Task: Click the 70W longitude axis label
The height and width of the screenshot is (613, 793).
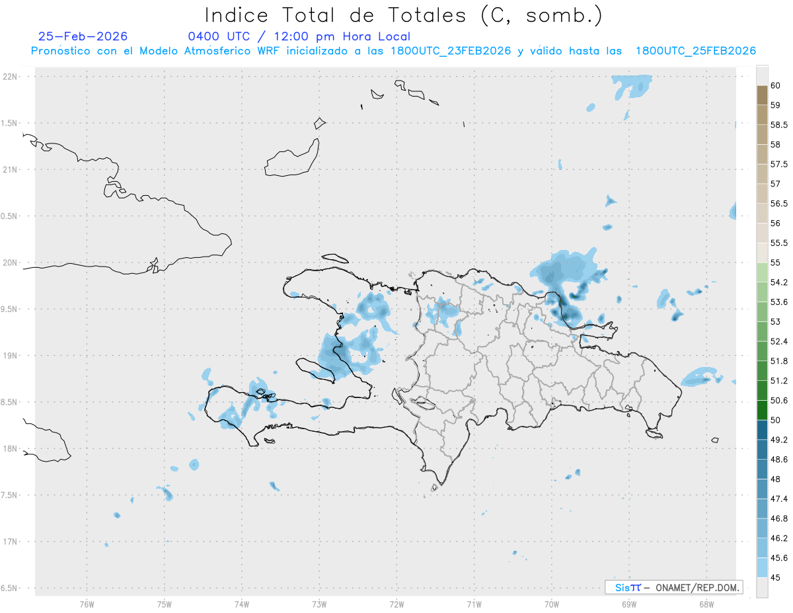Action: point(551,604)
